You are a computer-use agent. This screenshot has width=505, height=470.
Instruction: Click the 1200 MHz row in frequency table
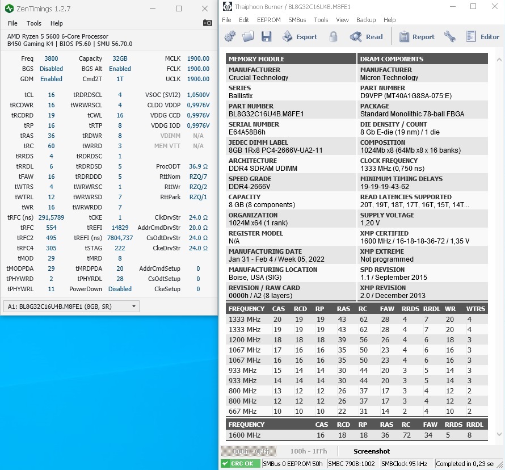(356, 340)
